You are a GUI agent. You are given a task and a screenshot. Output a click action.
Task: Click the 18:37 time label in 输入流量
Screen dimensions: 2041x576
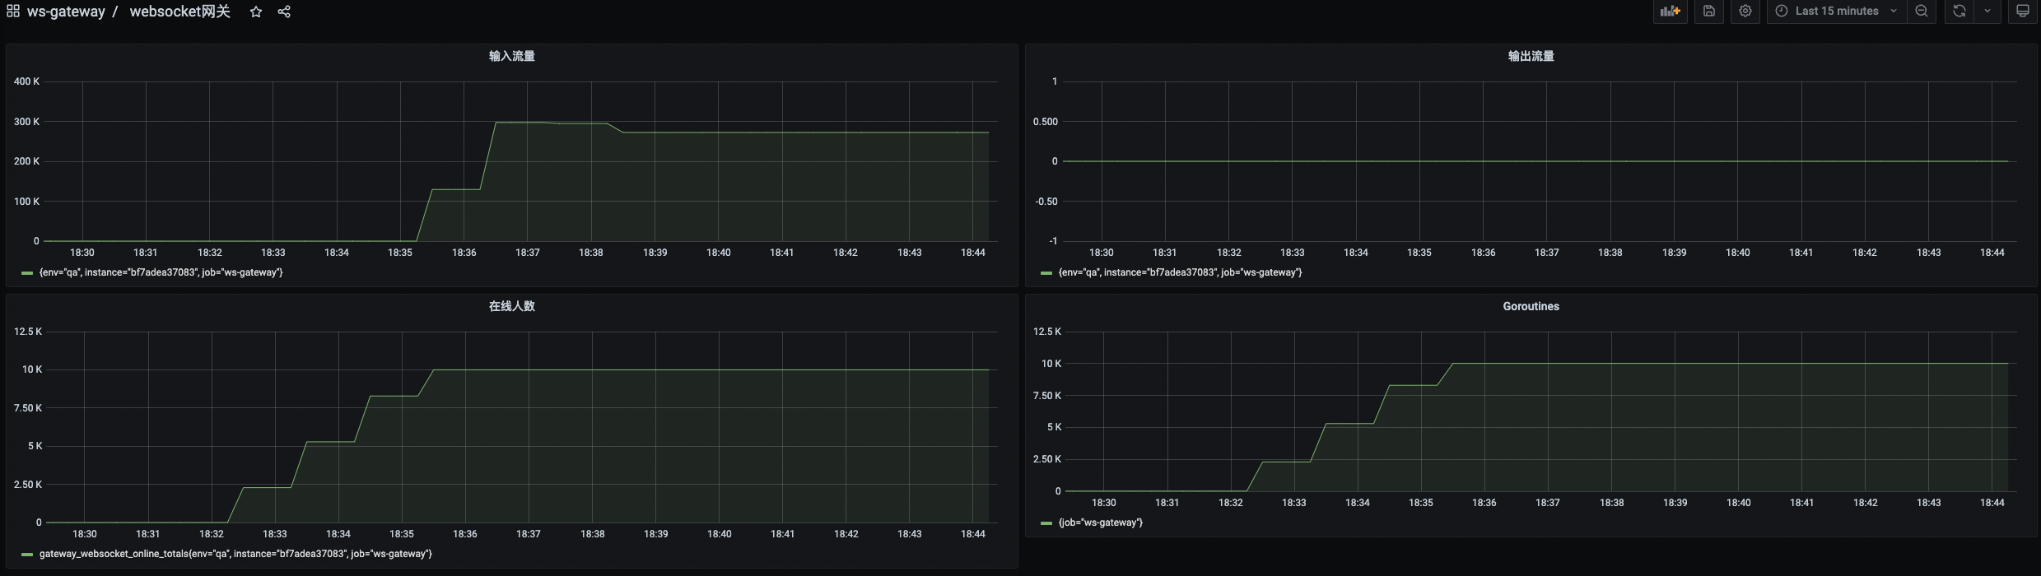(528, 253)
